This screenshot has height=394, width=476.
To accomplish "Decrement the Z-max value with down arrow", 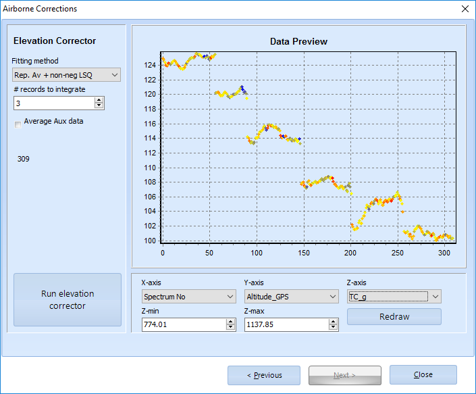I will (333, 328).
